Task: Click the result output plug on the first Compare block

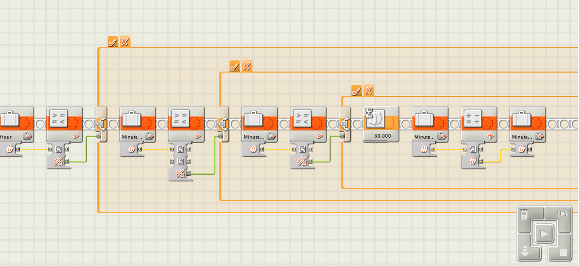Action: point(67,161)
